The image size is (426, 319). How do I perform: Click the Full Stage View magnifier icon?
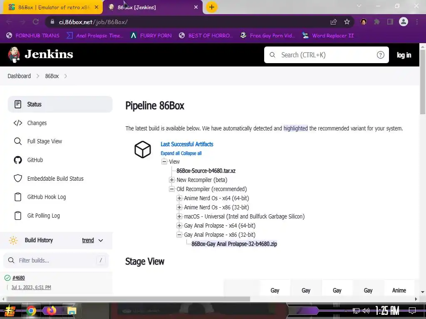pyautogui.click(x=18, y=141)
